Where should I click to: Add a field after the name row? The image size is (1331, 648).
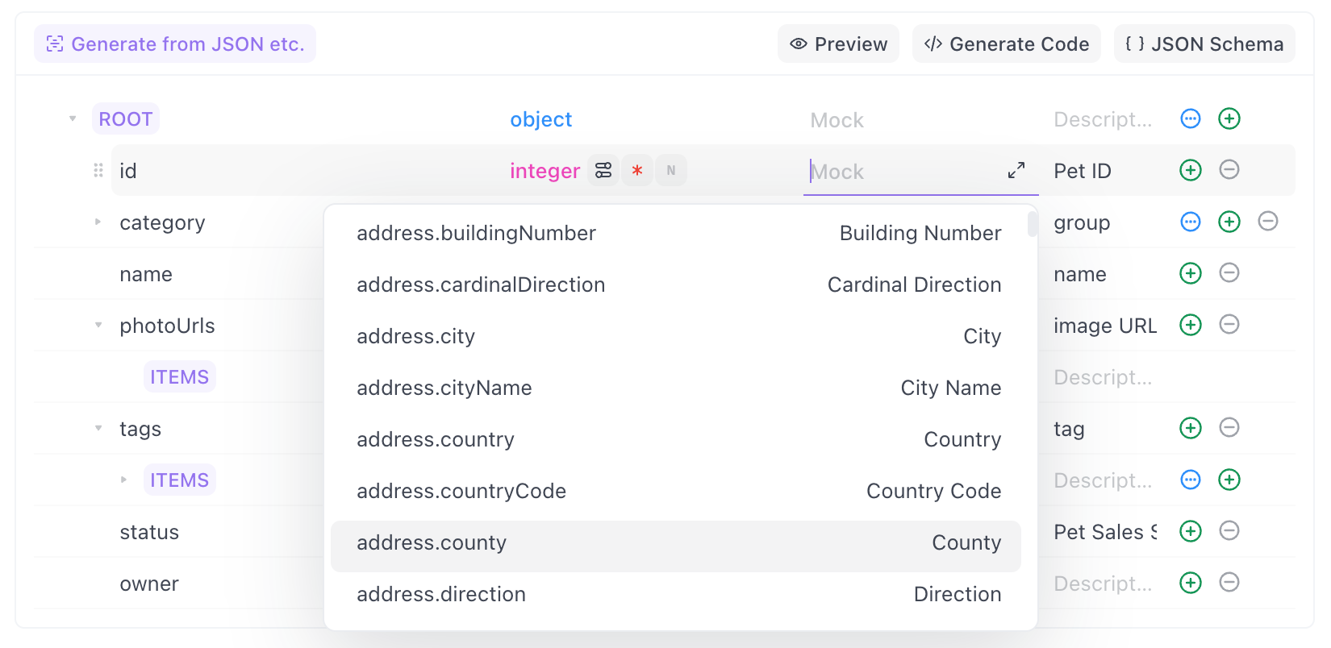point(1190,274)
